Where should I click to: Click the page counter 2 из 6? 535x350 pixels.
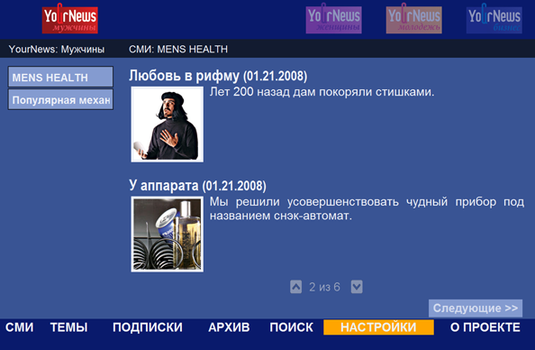(324, 287)
